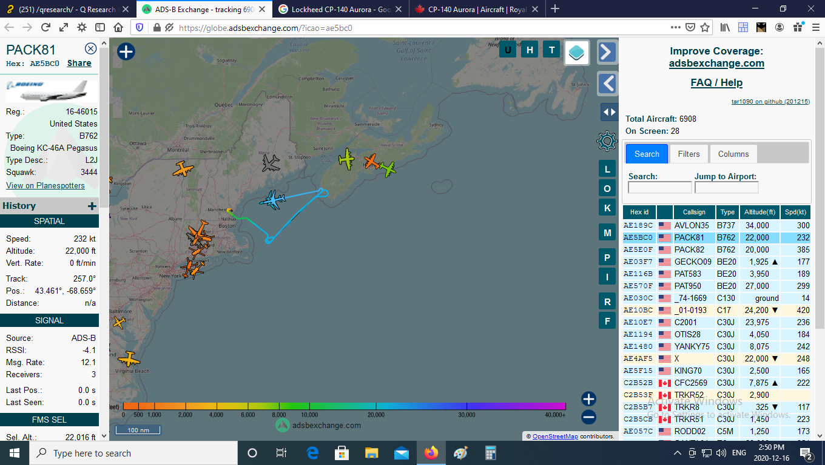Click the Share link for PACK81
This screenshot has width=825, height=465.
pos(79,63)
